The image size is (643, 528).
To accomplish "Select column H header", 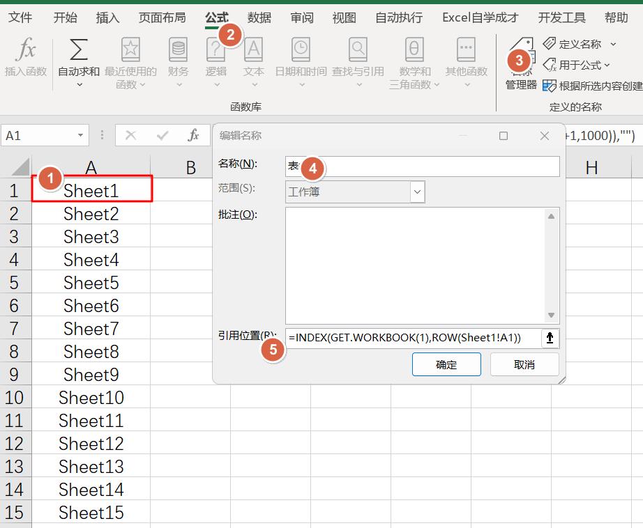I will 591,168.
